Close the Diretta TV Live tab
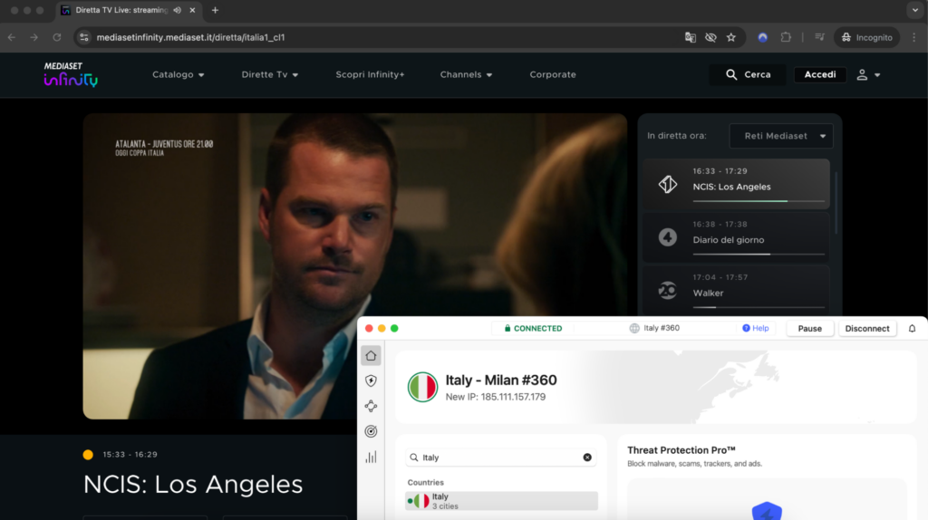This screenshot has width=928, height=520. (192, 10)
